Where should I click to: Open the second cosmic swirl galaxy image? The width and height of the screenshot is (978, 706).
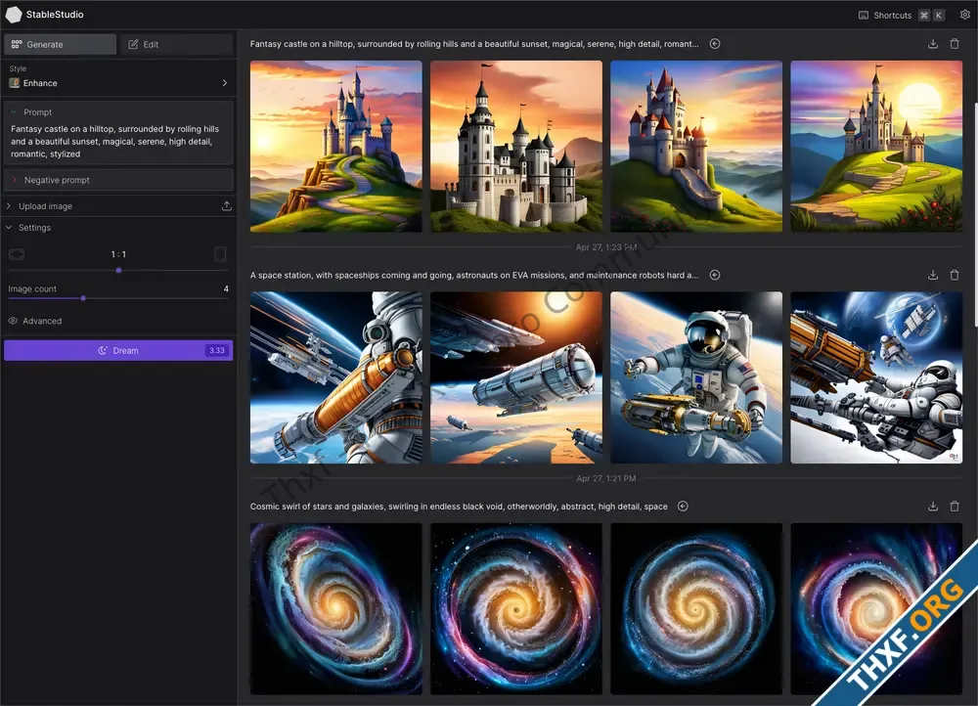pos(516,609)
